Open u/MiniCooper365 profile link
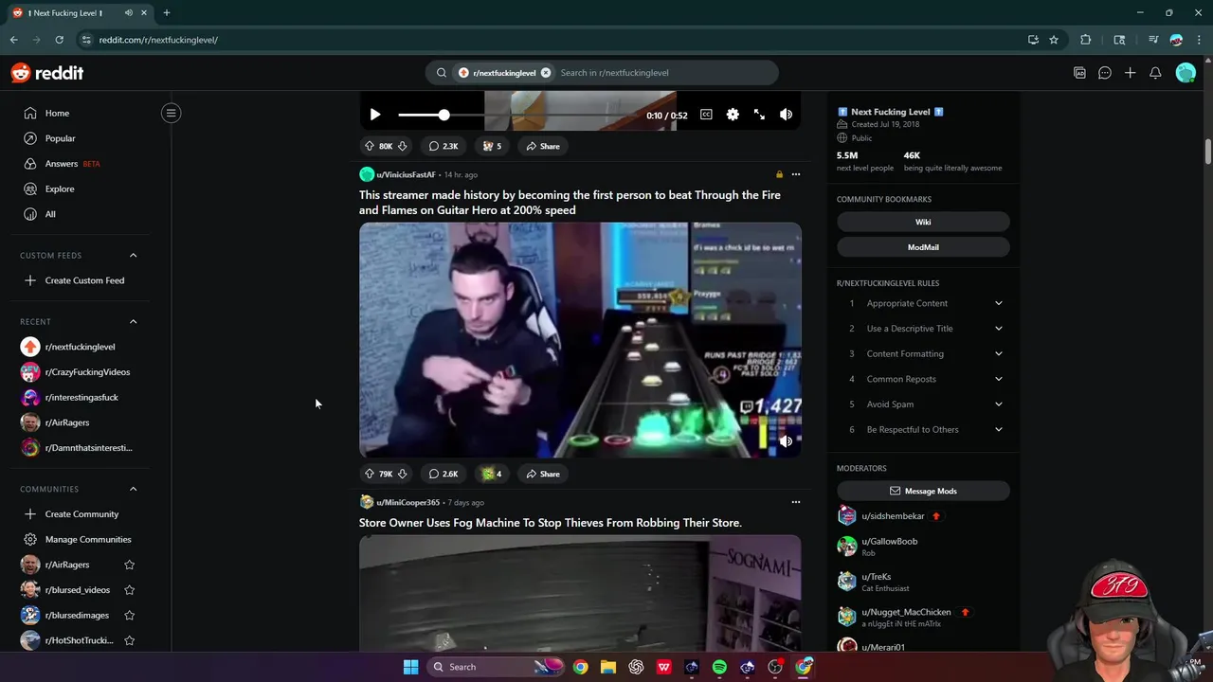 coord(407,502)
